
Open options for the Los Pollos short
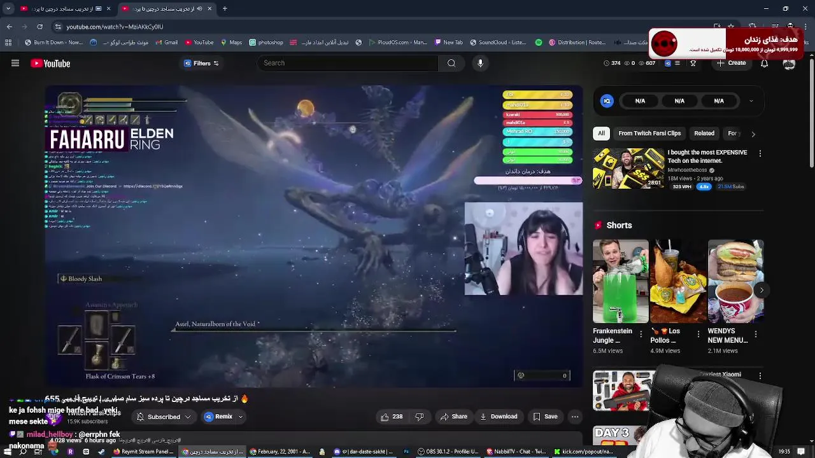(698, 334)
